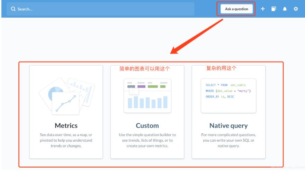Click the Metrics description text
Image resolution: width=305 pixels, height=171 pixels.
click(66, 140)
